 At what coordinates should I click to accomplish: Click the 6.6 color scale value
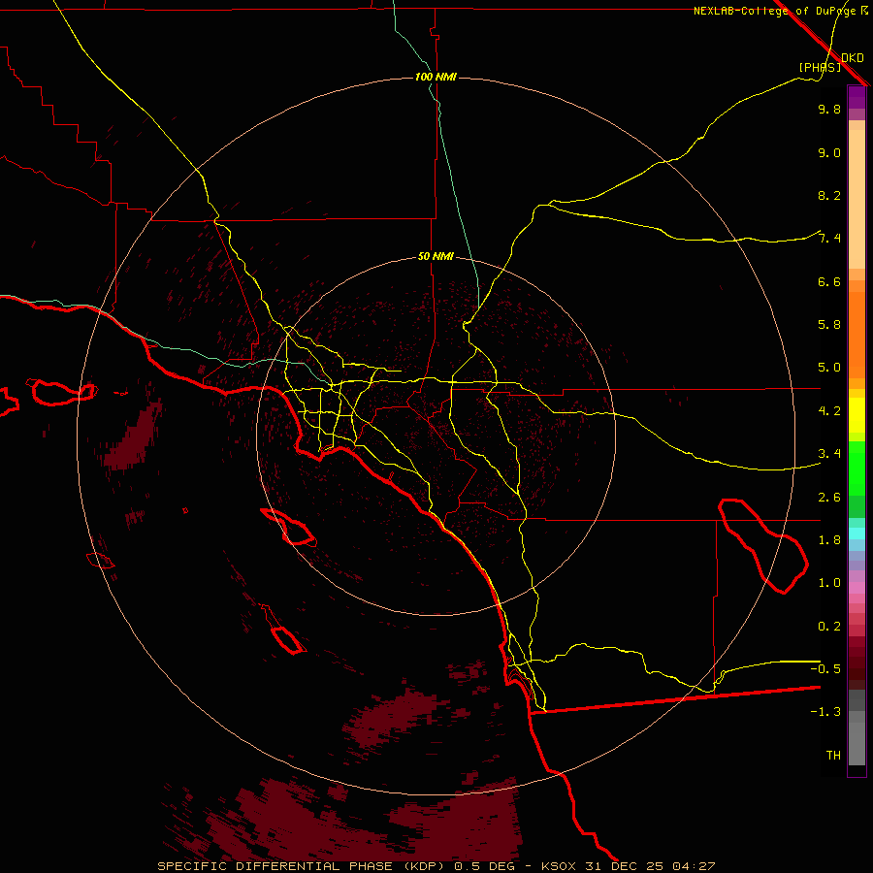click(829, 281)
